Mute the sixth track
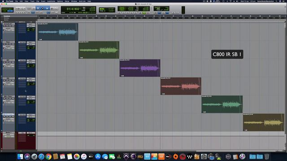 [x=13, y=117]
